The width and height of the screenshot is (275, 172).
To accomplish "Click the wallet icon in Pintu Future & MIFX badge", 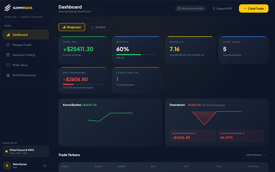I will [x=179, y=8].
